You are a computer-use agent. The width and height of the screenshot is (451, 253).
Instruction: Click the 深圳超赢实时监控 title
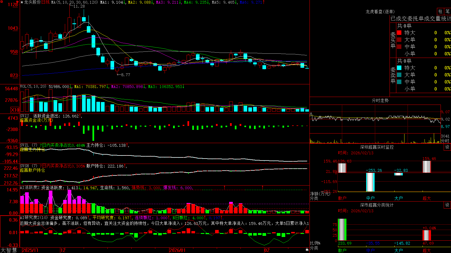[377, 147]
